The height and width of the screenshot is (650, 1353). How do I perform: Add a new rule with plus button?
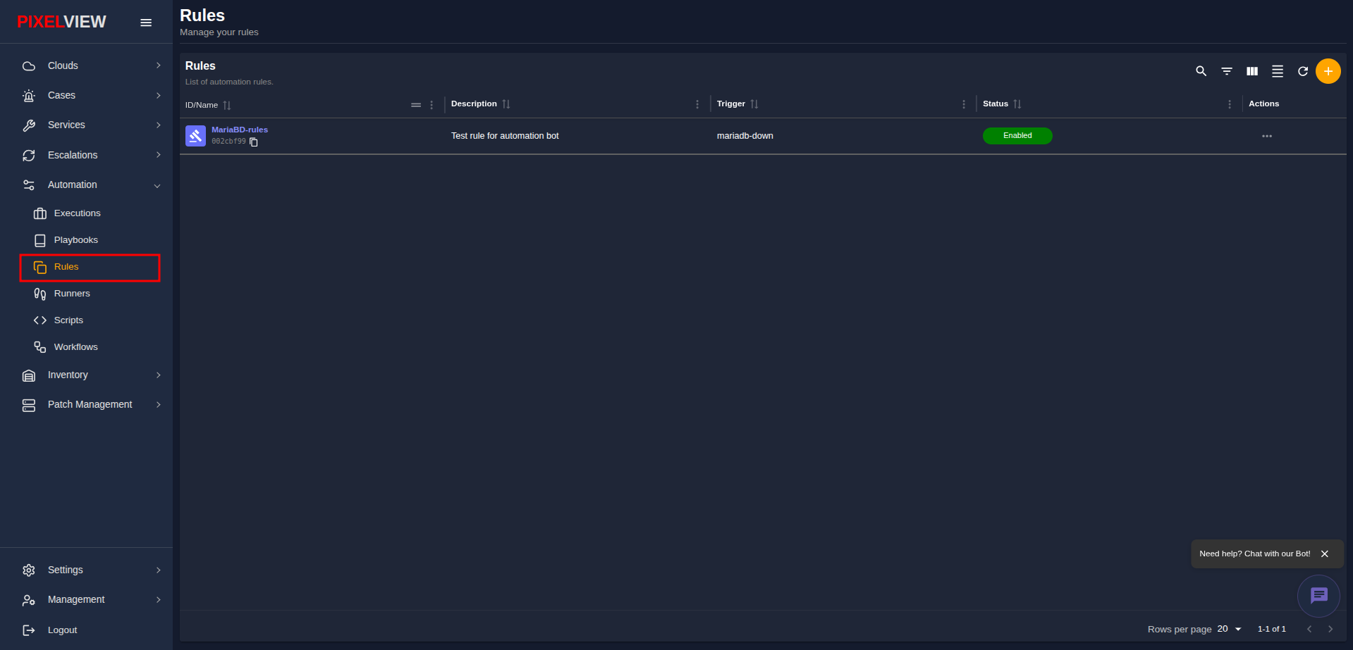click(1328, 71)
